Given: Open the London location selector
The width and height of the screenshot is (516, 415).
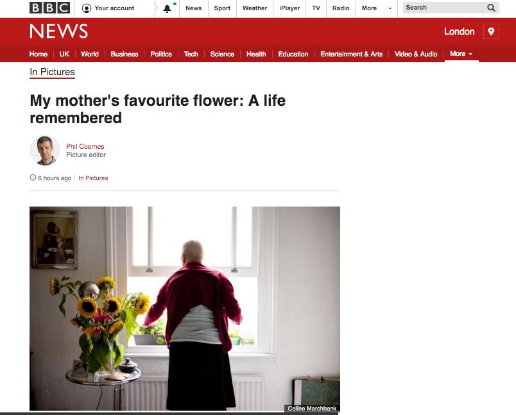Looking at the screenshot, I should [x=459, y=31].
